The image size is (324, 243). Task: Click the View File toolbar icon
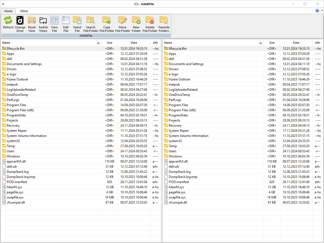tap(55, 21)
